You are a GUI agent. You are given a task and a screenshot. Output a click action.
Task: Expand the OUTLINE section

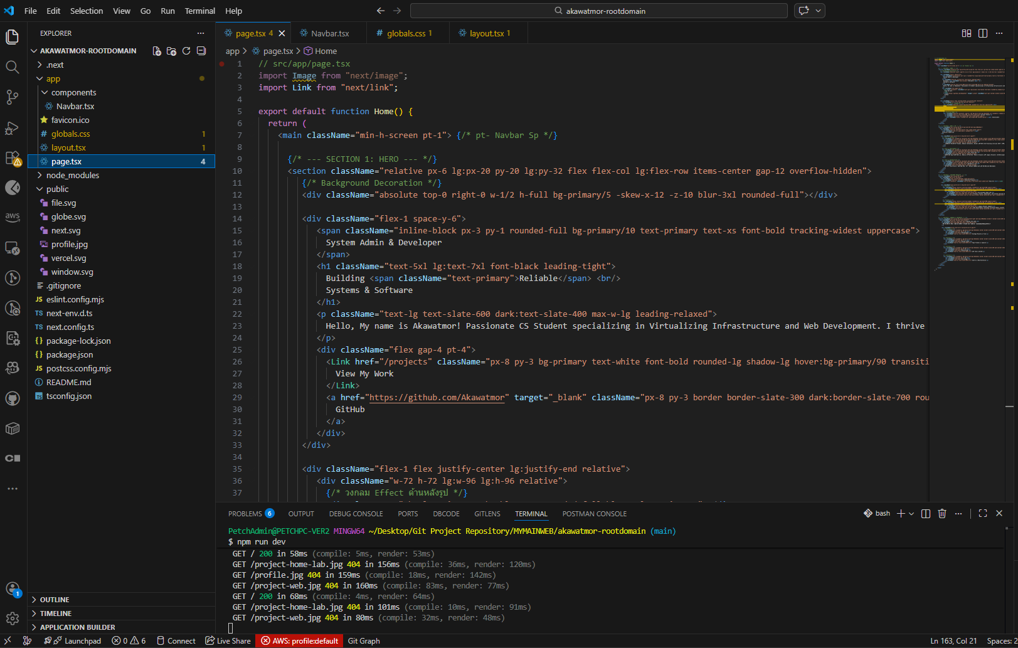55,600
